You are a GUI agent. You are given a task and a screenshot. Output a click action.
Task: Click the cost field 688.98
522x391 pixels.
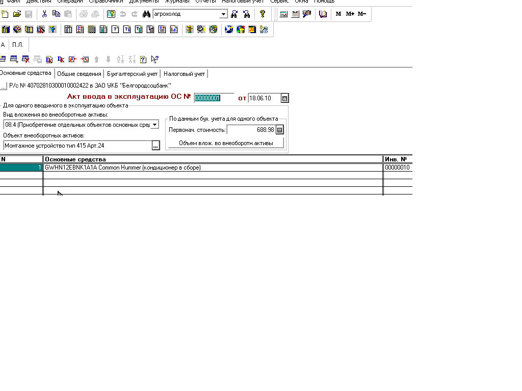[251, 130]
